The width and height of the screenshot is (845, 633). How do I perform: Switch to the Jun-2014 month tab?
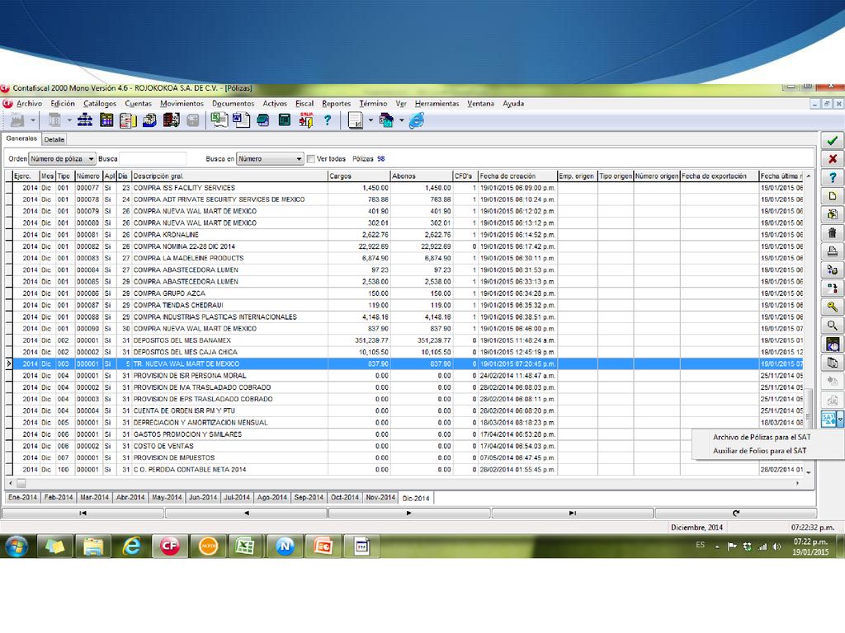[203, 497]
